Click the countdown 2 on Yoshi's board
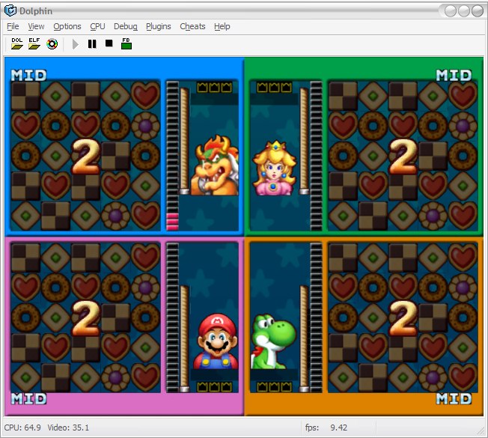488x438 pixels. pyautogui.click(x=403, y=318)
